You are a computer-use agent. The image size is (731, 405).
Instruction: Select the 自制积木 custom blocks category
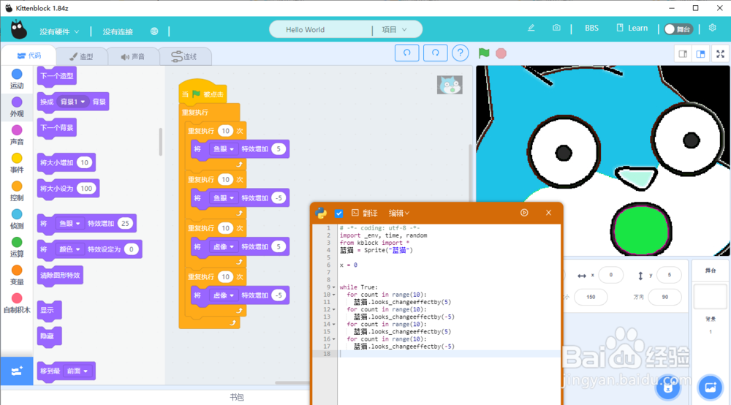(x=17, y=303)
